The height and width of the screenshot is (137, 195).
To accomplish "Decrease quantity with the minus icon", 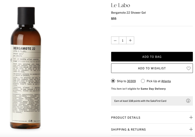I will pos(115,40).
